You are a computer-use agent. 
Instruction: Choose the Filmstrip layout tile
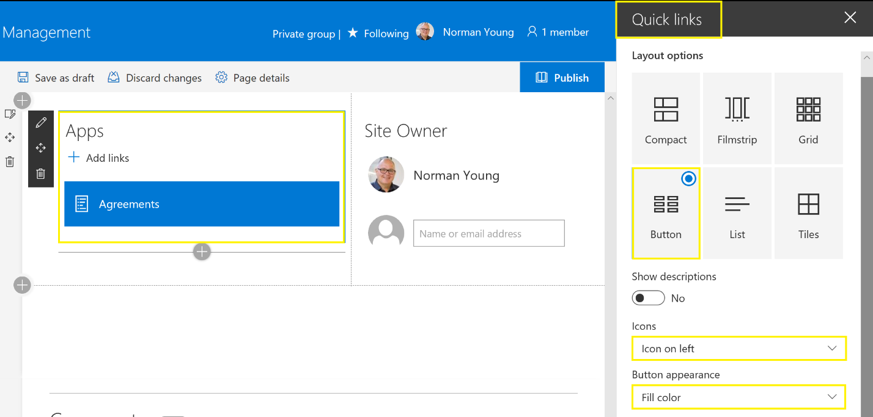[737, 118]
